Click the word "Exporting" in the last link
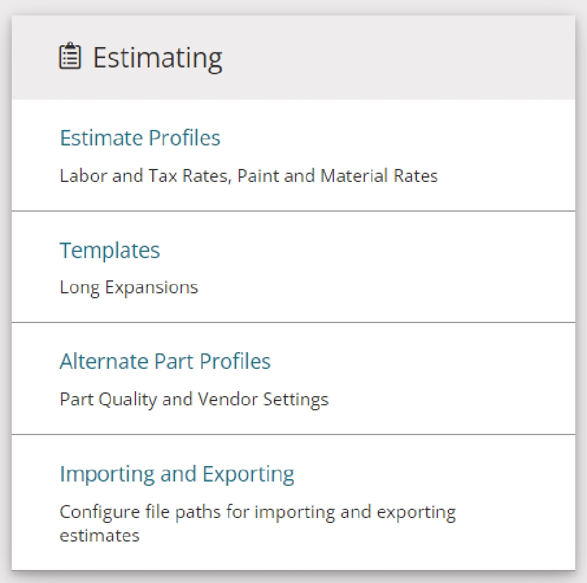Image resolution: width=587 pixels, height=583 pixels. tap(249, 474)
